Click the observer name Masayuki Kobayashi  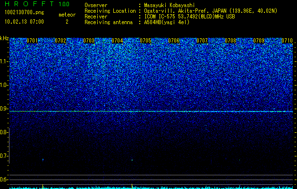pyautogui.click(x=170, y=5)
